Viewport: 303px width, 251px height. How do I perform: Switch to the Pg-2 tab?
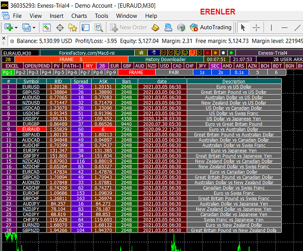click(21, 73)
